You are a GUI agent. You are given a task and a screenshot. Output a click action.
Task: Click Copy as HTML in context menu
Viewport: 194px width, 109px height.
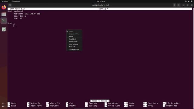(74, 34)
